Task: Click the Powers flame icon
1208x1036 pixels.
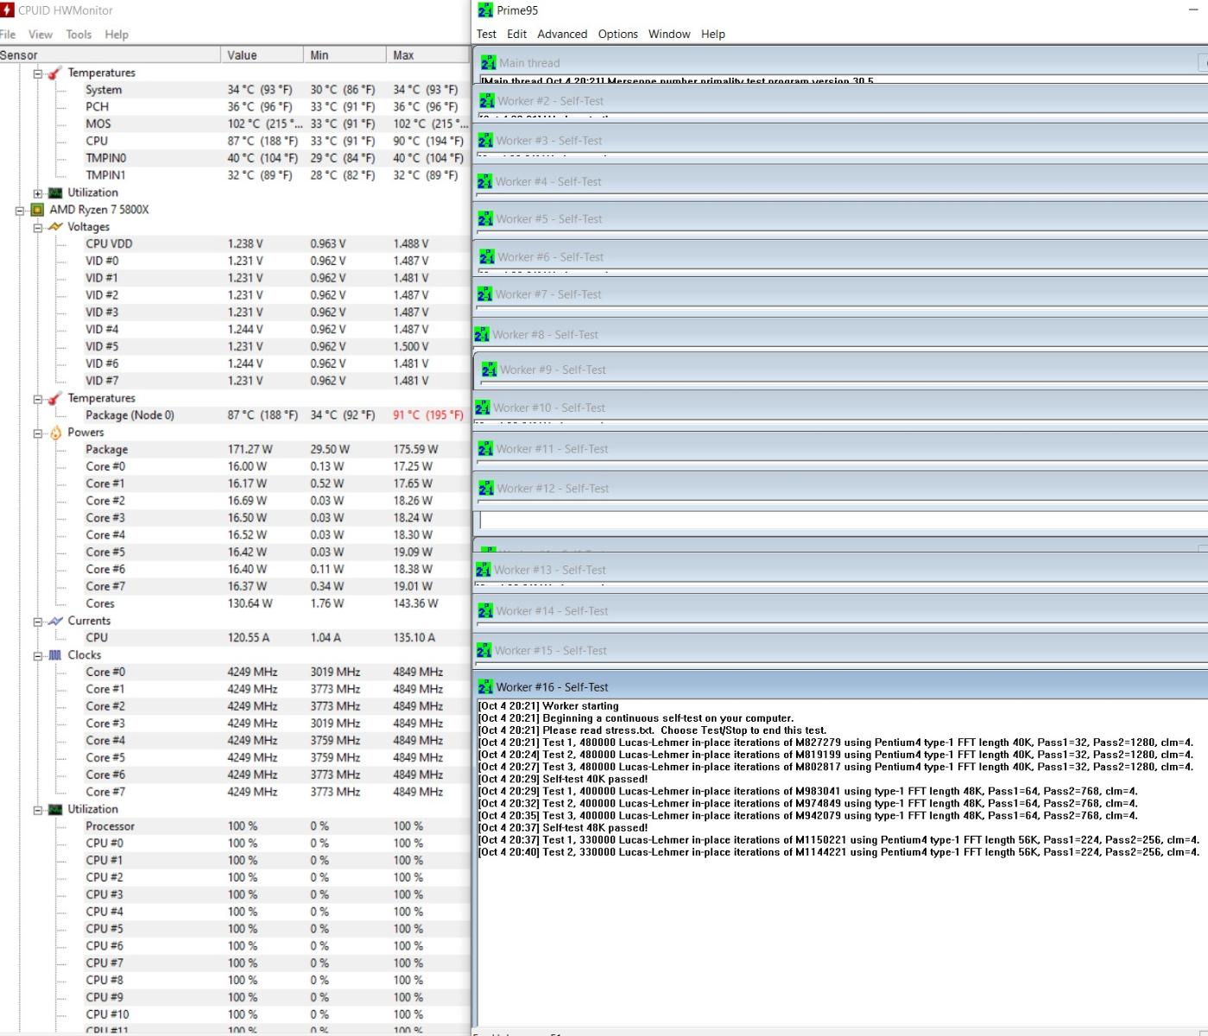Action: pos(55,433)
